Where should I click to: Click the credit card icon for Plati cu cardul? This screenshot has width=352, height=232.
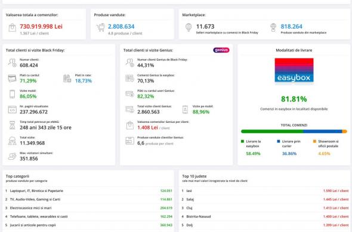(x=12, y=78)
